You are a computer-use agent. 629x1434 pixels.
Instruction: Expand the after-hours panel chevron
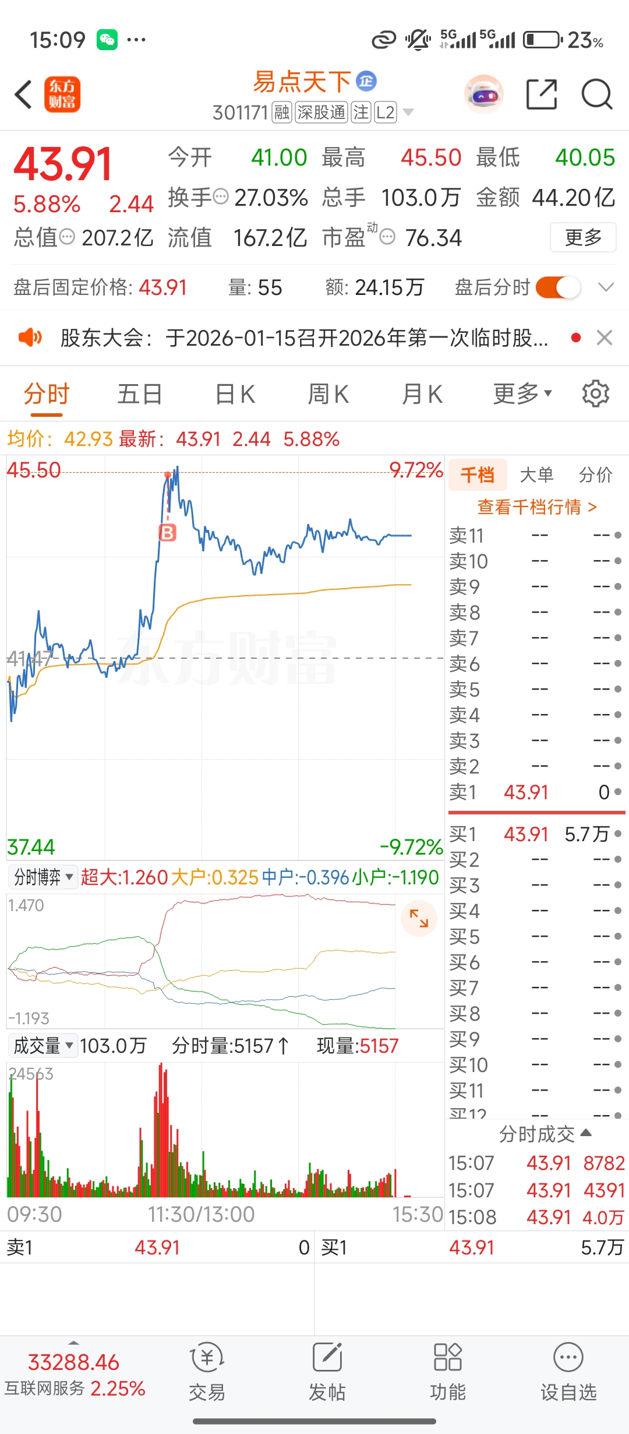pos(606,287)
